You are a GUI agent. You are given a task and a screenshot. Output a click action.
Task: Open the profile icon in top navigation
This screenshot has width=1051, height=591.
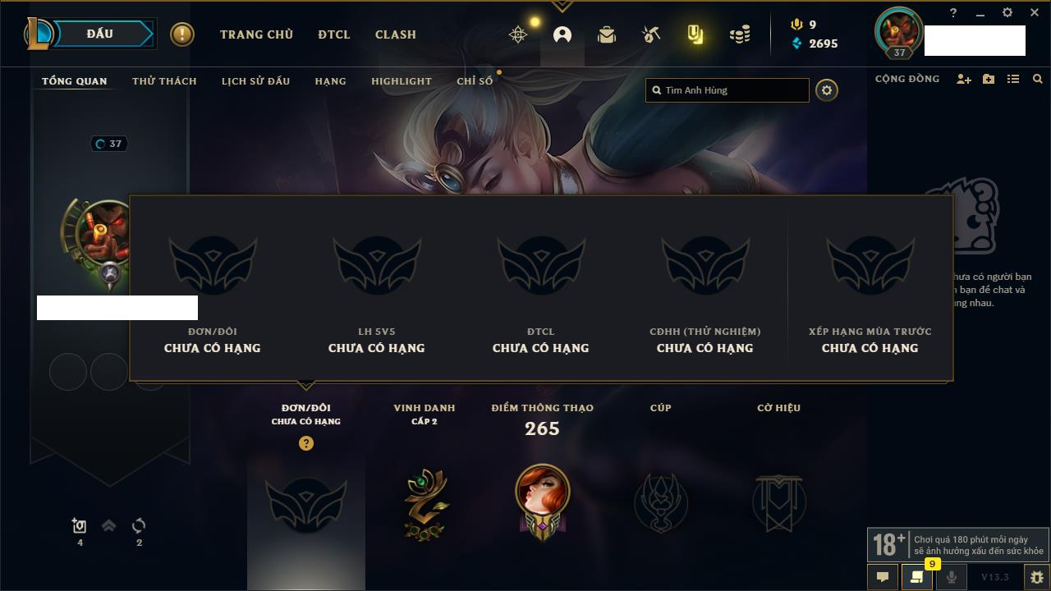(x=562, y=34)
